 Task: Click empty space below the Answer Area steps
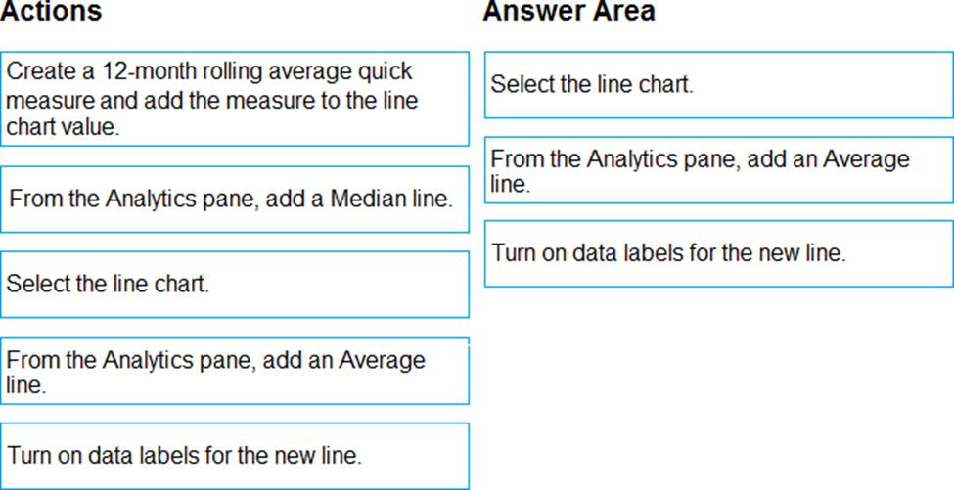click(718, 391)
